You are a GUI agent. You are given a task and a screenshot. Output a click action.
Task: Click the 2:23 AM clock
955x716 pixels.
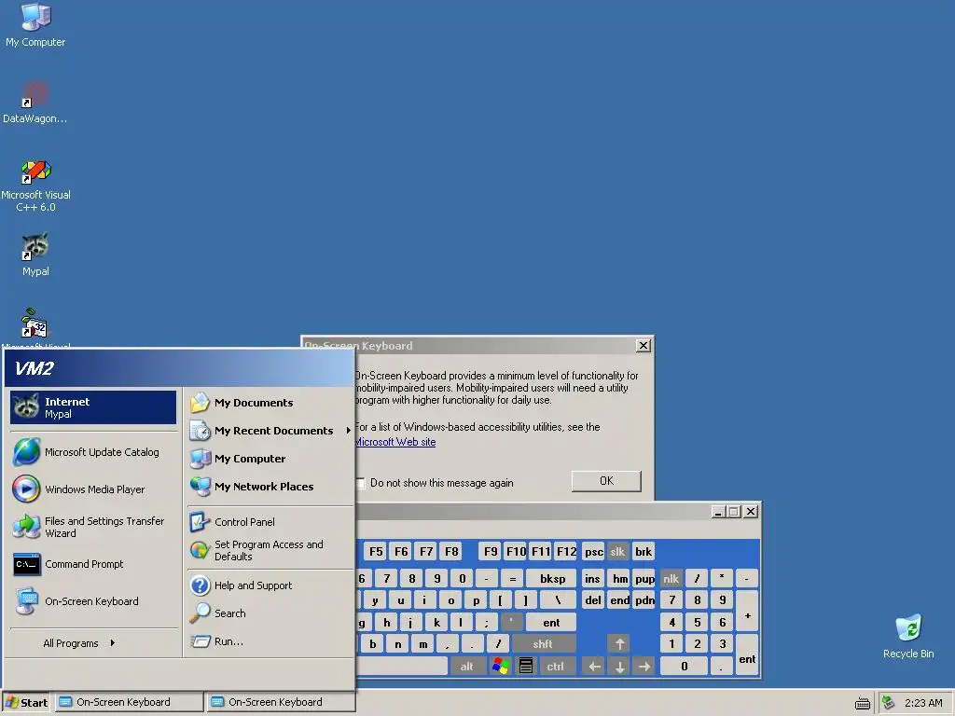point(922,703)
